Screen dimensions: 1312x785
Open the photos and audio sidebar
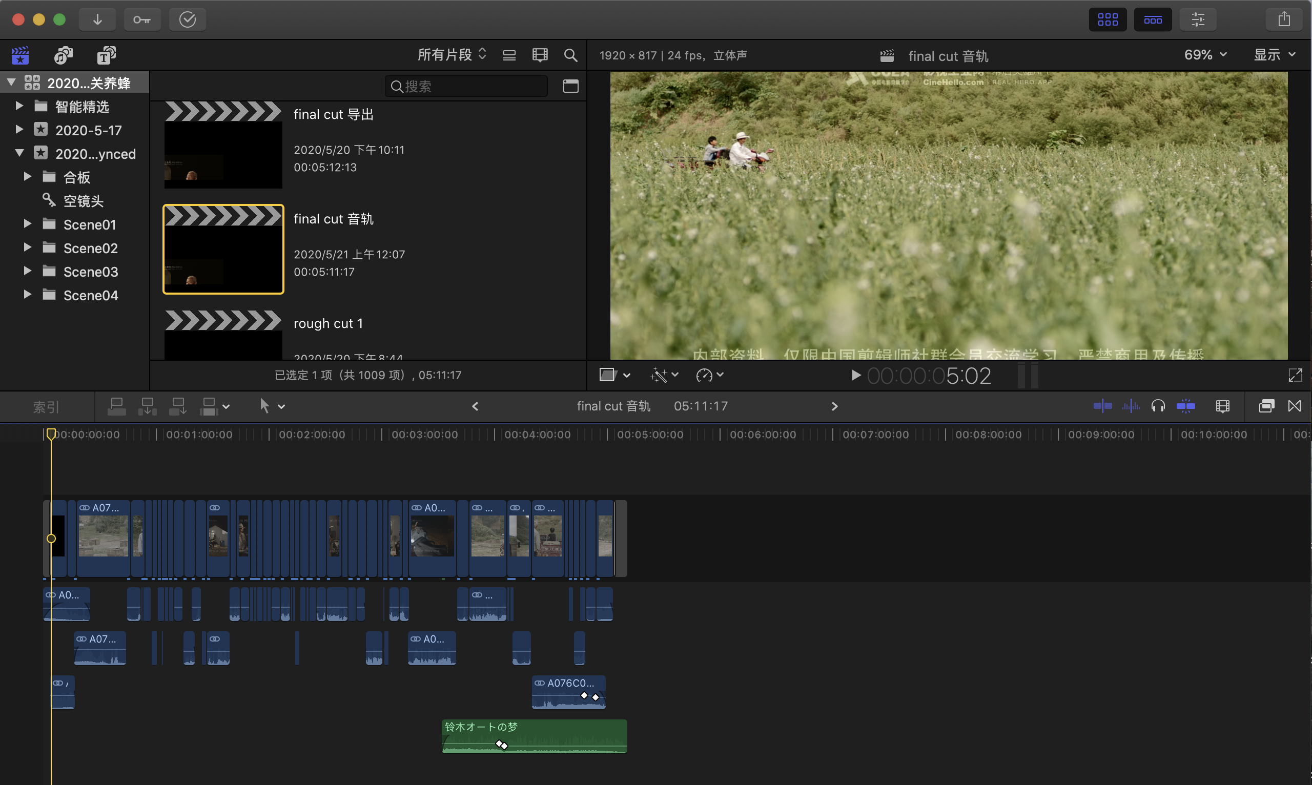tap(64, 55)
